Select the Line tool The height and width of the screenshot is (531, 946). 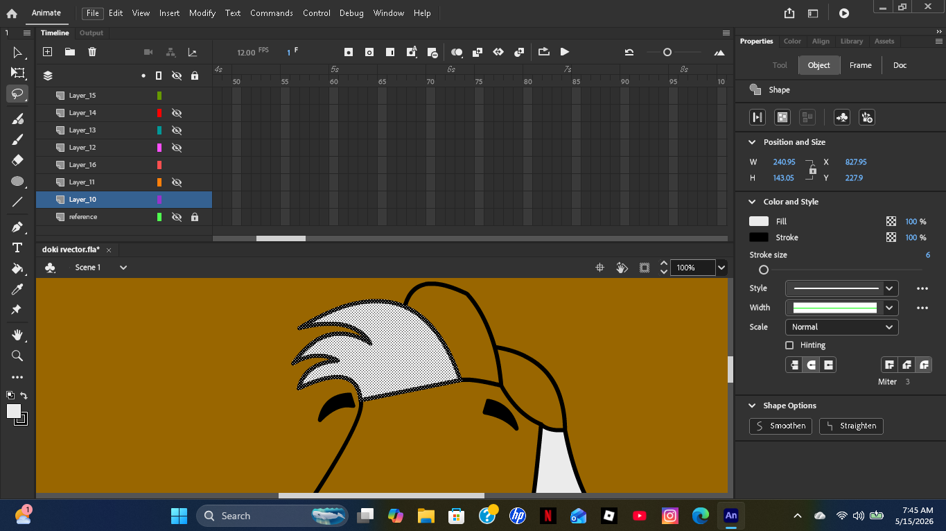tap(17, 202)
